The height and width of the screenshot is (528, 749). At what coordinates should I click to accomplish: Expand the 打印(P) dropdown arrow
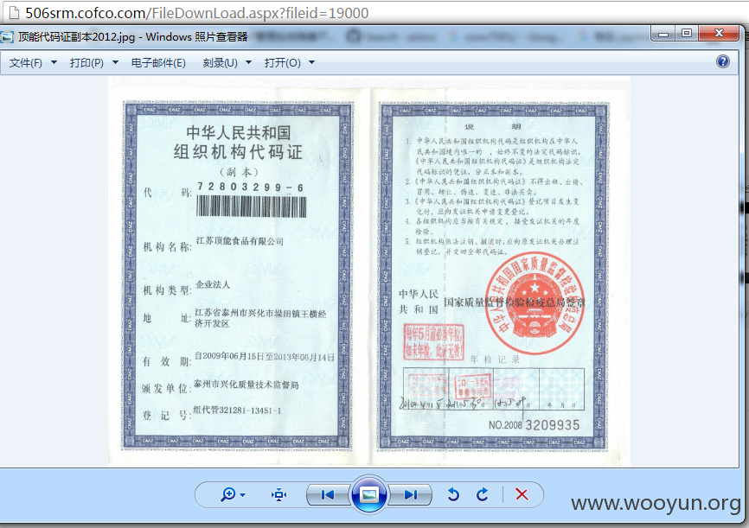[115, 62]
